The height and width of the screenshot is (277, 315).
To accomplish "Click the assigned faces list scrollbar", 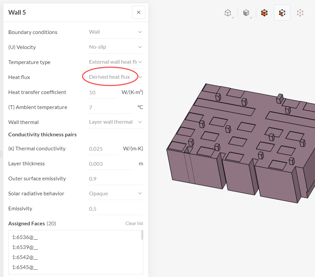I will [142, 235].
